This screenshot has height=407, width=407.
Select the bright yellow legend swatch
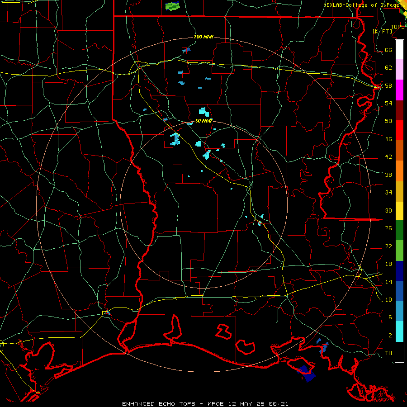click(399, 211)
